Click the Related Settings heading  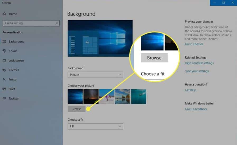196,58
